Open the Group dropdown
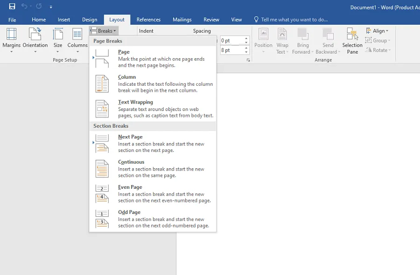 [x=378, y=41]
